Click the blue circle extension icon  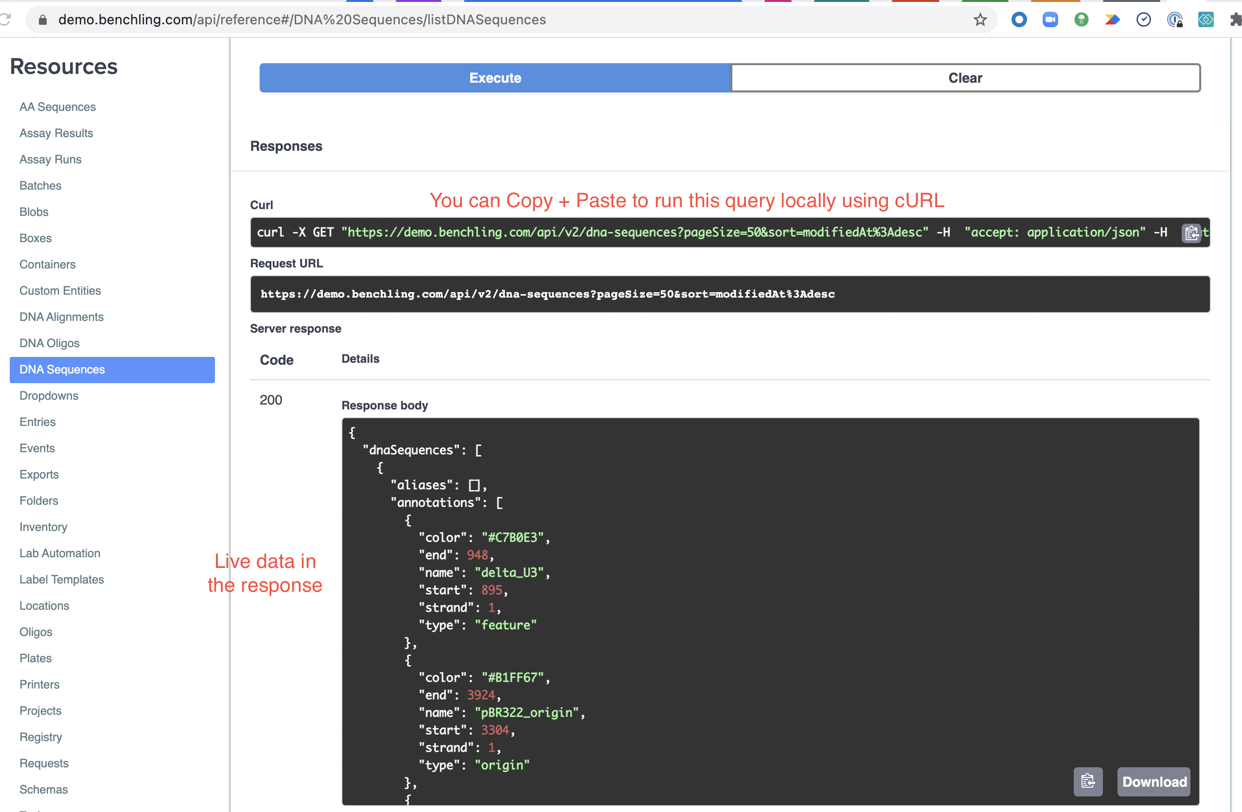1019,20
